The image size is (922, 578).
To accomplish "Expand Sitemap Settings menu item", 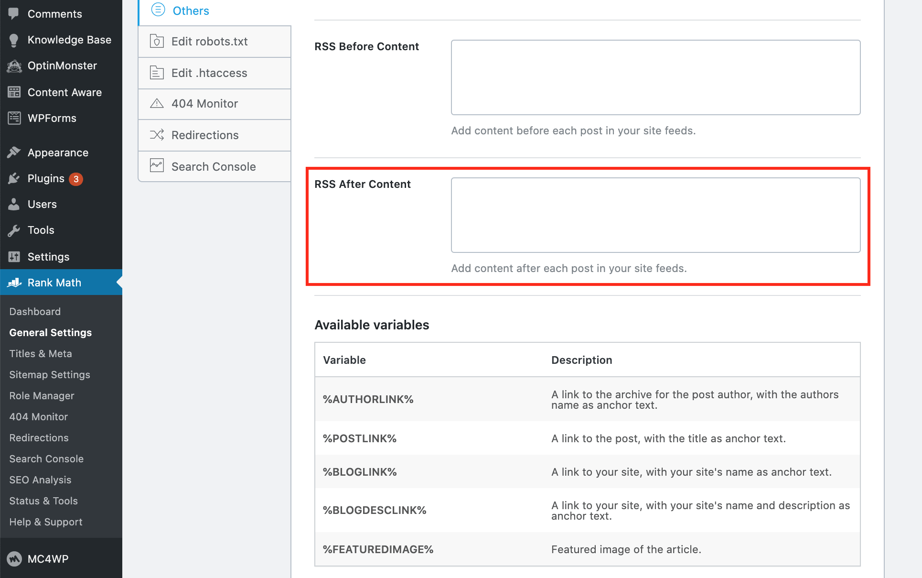I will [50, 374].
